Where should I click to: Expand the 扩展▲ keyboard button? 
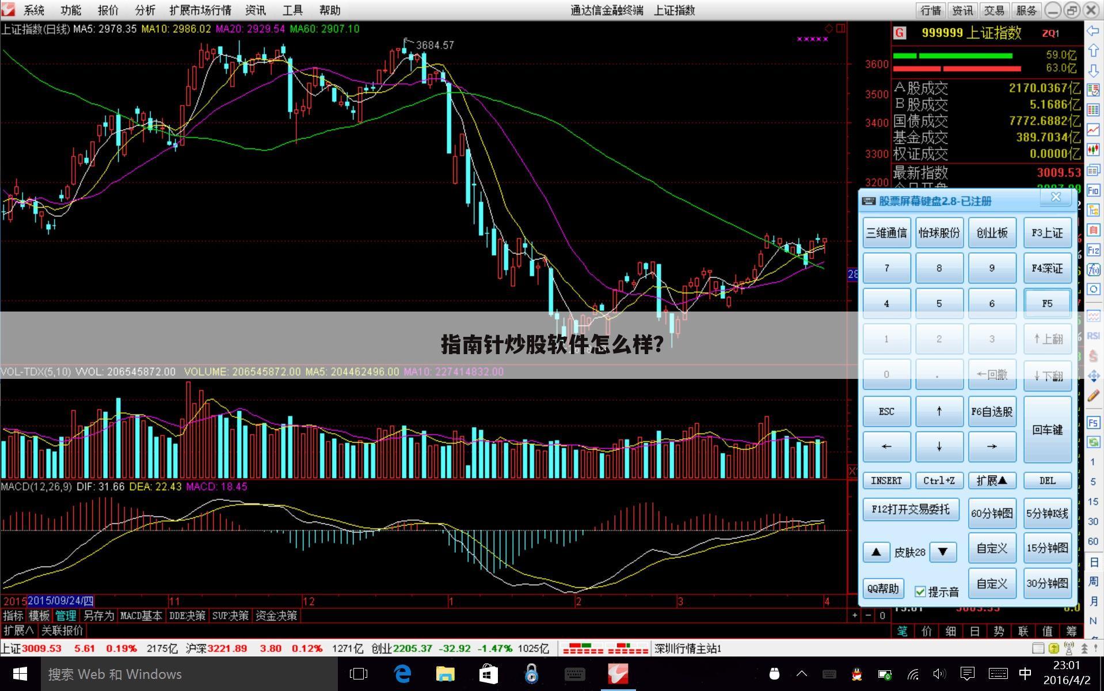992,480
